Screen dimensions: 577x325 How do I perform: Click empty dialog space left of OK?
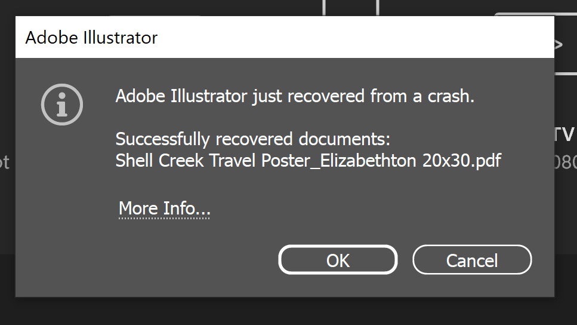pos(179,260)
